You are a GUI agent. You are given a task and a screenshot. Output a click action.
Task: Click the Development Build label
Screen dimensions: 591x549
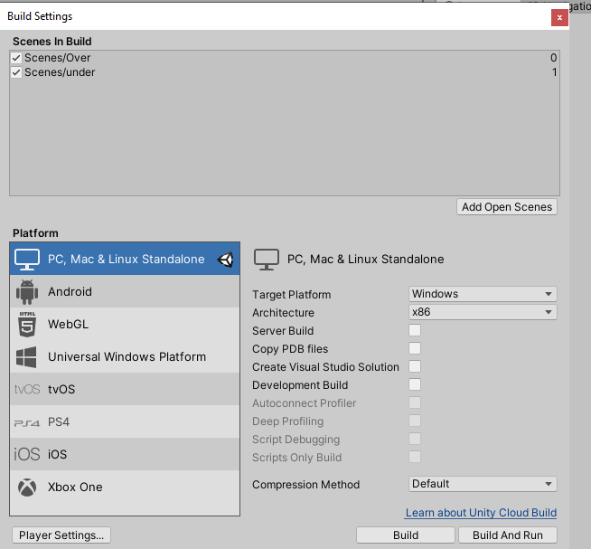tap(300, 385)
